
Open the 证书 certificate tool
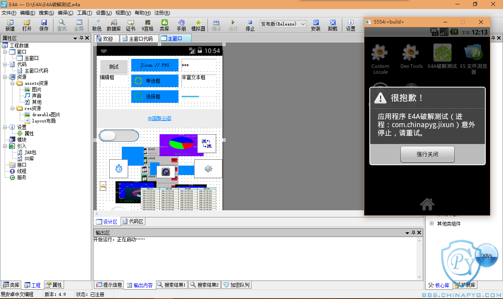point(130,25)
